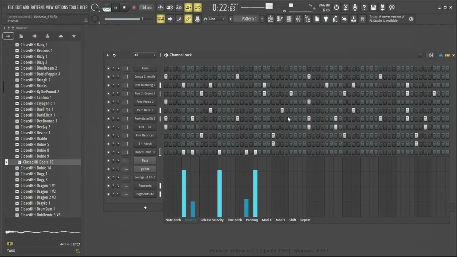Pause playback with the pause button
The image size is (457, 257).
point(115,7)
